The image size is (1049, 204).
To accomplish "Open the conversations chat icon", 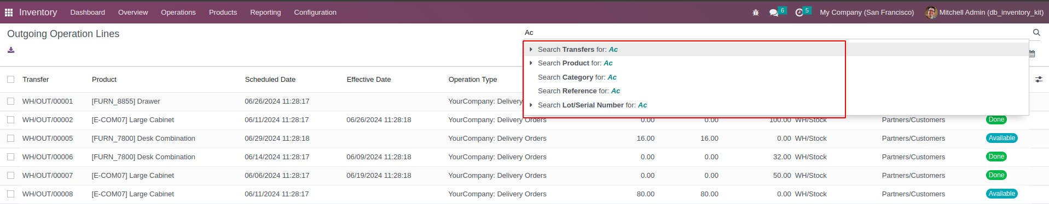I will (x=774, y=12).
